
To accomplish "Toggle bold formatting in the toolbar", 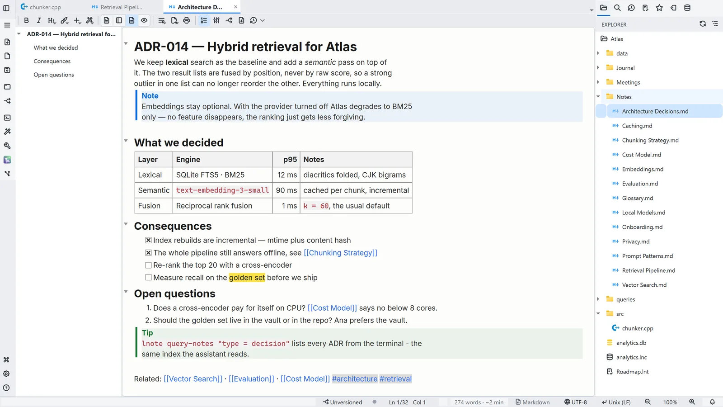I will click(x=26, y=20).
